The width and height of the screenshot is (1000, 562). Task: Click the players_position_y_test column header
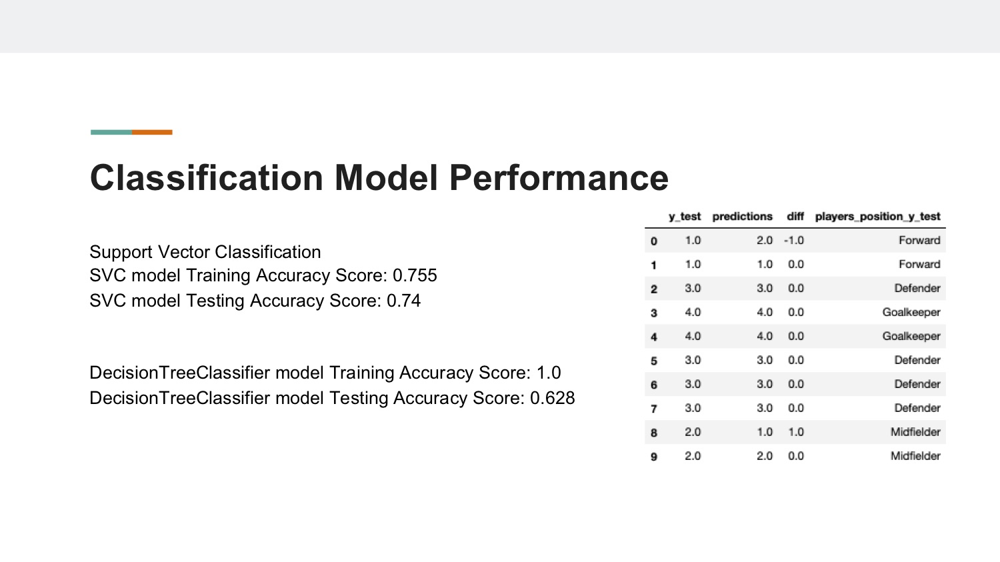[x=877, y=217]
